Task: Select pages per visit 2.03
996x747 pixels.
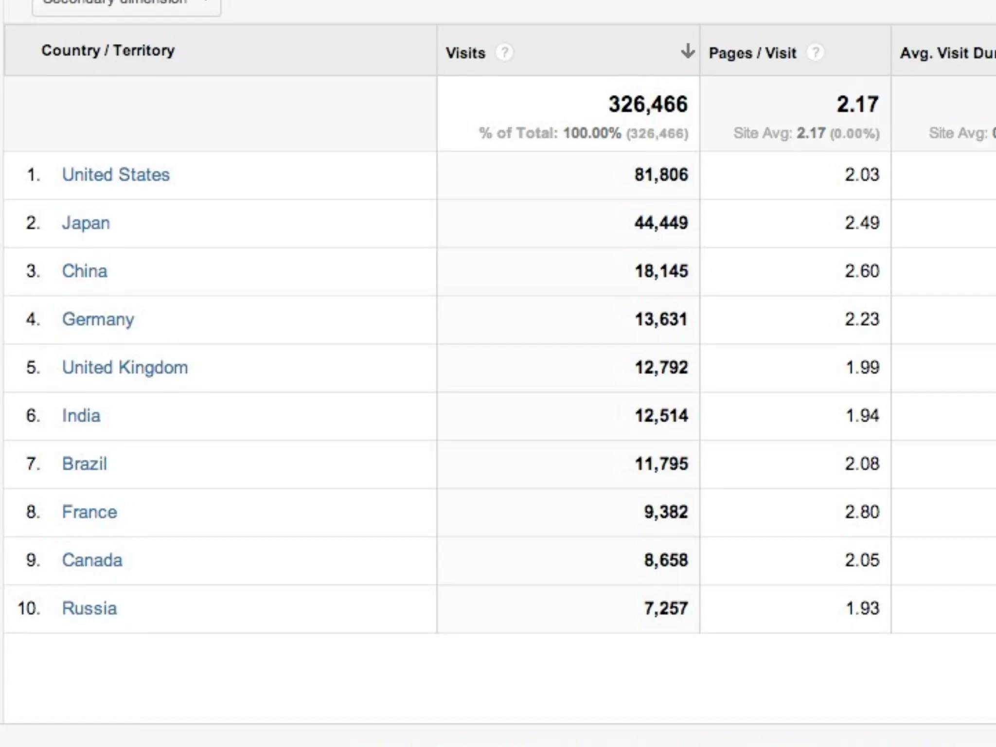Action: (x=862, y=175)
